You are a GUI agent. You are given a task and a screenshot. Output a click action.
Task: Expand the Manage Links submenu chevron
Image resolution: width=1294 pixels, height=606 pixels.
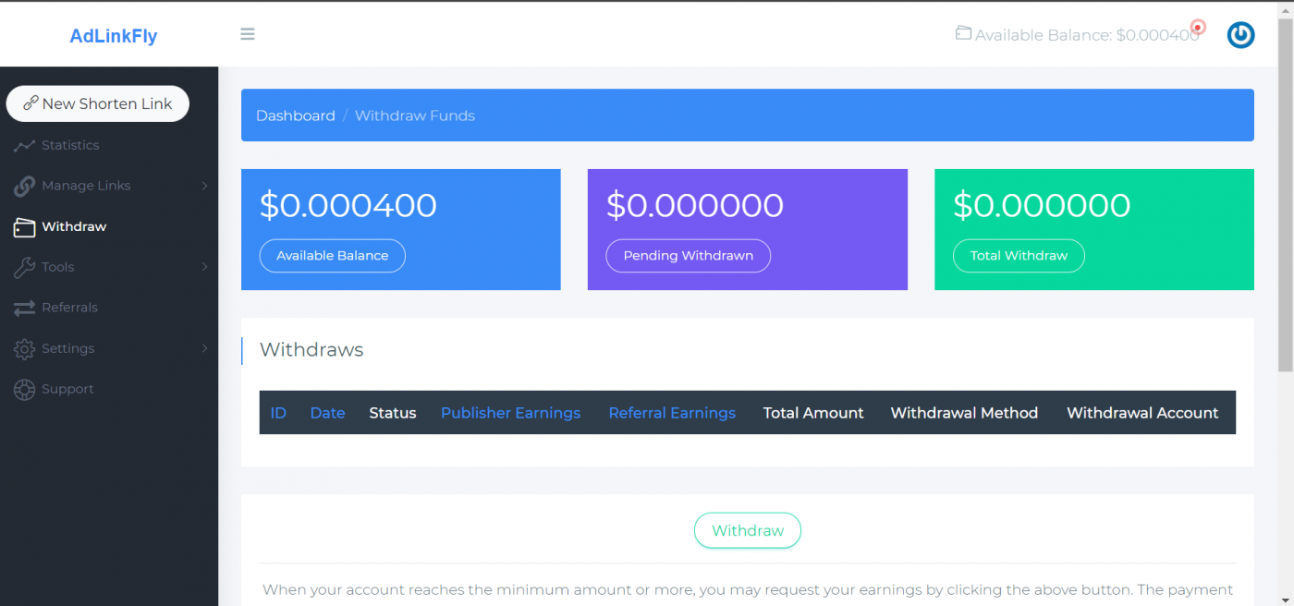point(205,186)
